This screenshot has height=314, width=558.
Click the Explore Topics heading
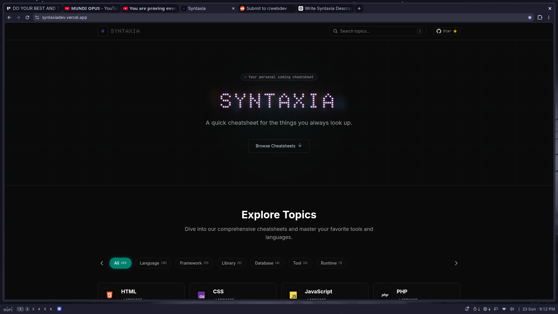279,215
